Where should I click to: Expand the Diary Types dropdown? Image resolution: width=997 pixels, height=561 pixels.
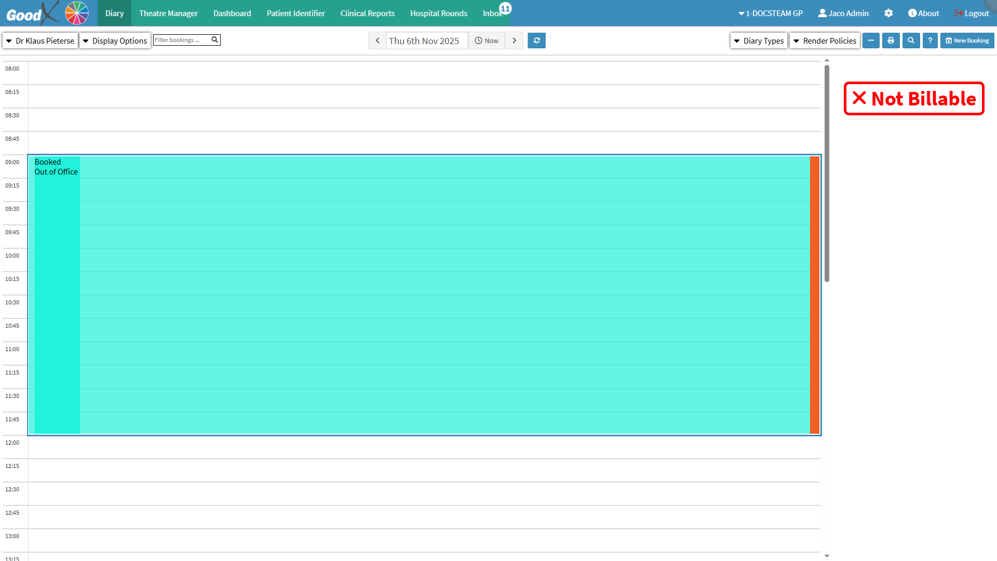pyautogui.click(x=759, y=41)
